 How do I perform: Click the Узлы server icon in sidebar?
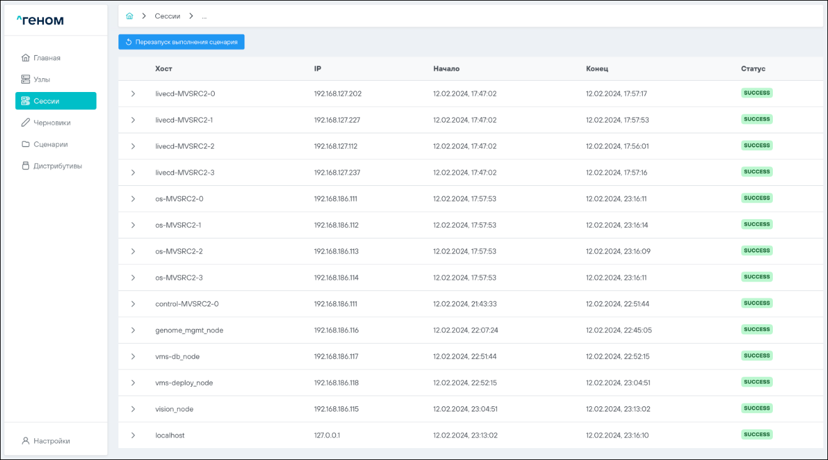(x=26, y=79)
